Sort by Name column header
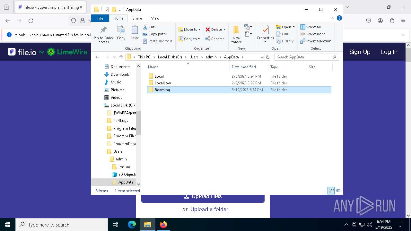This screenshot has width=411, height=231. [x=188, y=67]
